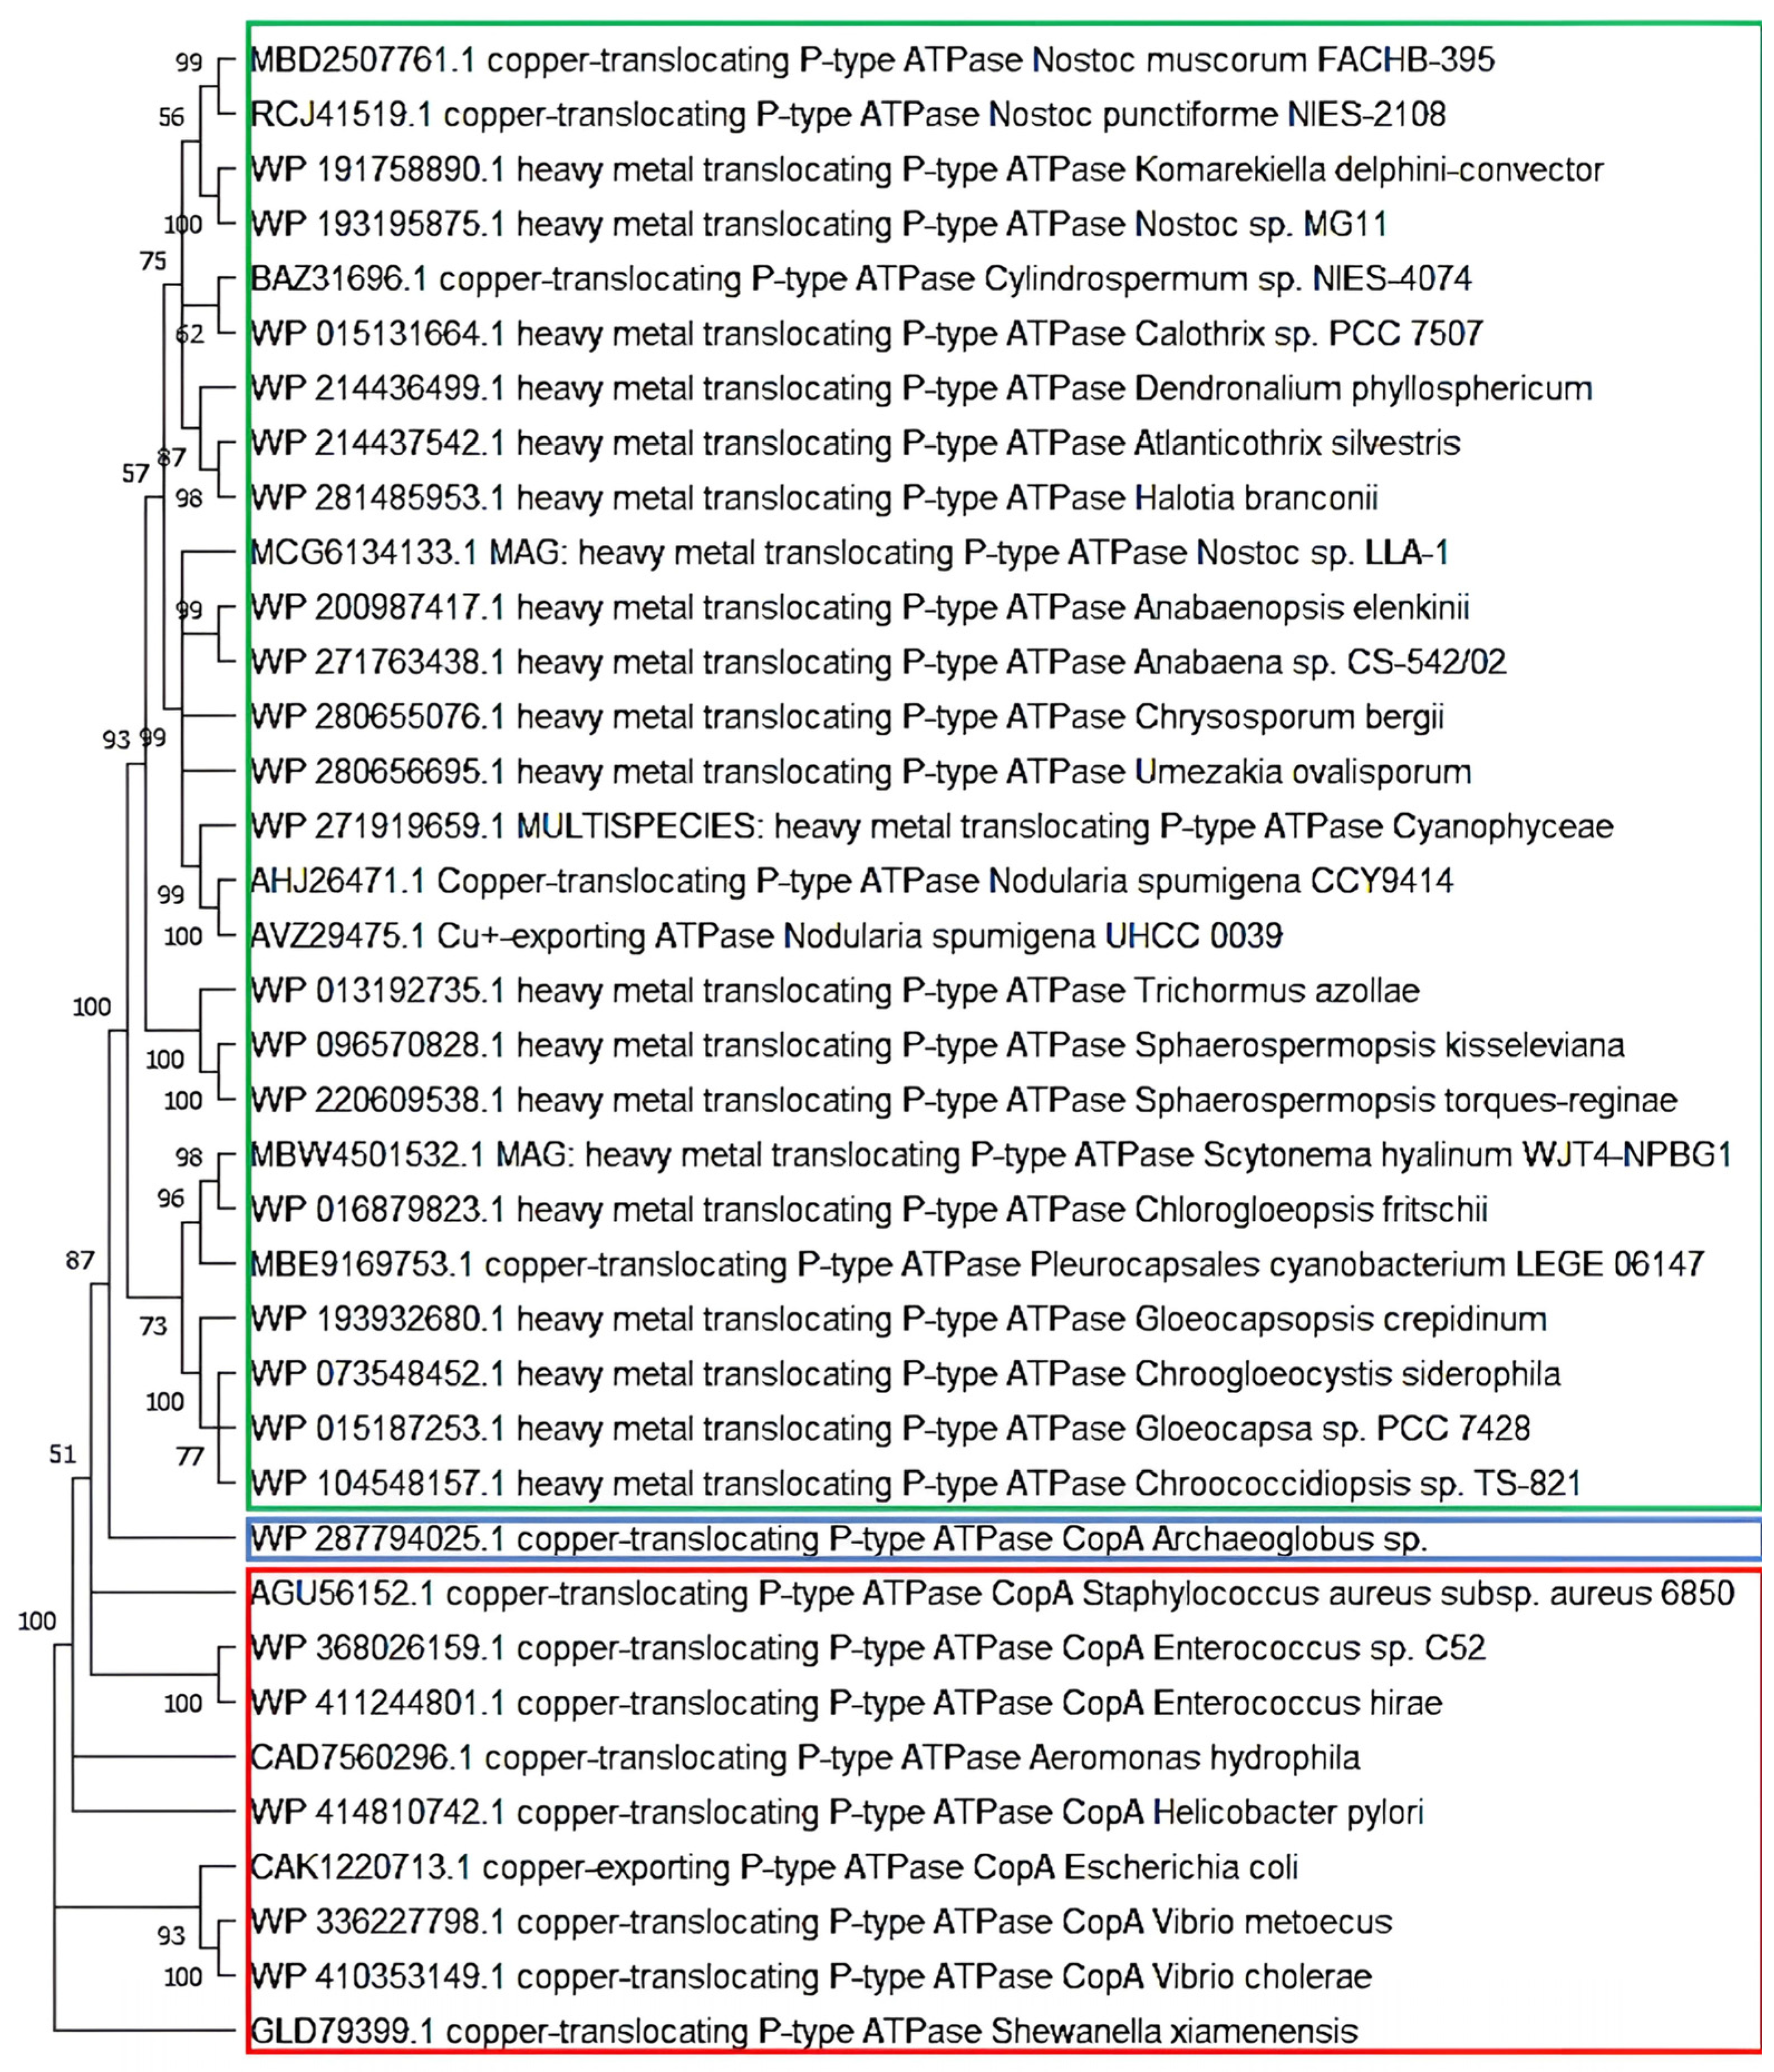Click the Archaeoglobus sp. CopA label in the blue box
The height and width of the screenshot is (2072, 1774).
pos(838,1539)
